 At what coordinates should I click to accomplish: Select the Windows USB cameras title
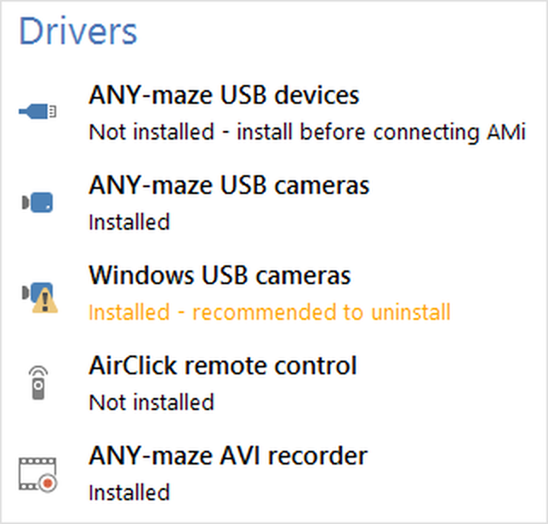220,276
